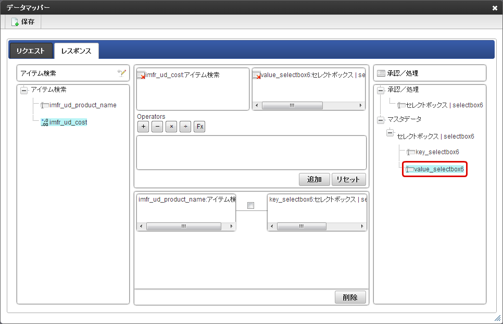Click inside the operators expression text area
Image resolution: width=503 pixels, height=324 pixels.
(251, 153)
